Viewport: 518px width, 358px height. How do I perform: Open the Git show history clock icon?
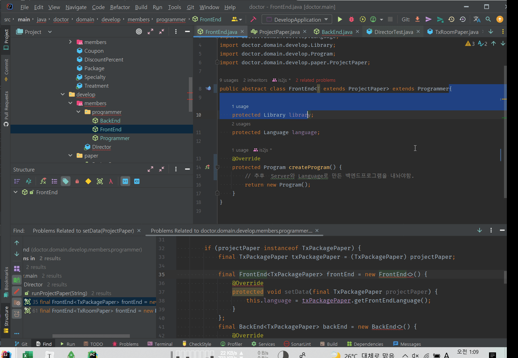point(451,20)
